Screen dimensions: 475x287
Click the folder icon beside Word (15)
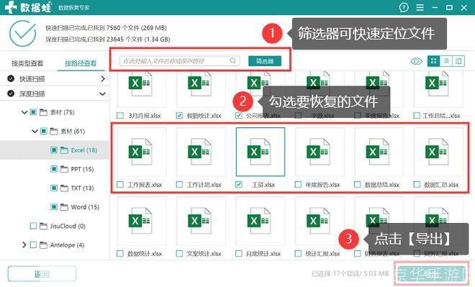(x=64, y=207)
